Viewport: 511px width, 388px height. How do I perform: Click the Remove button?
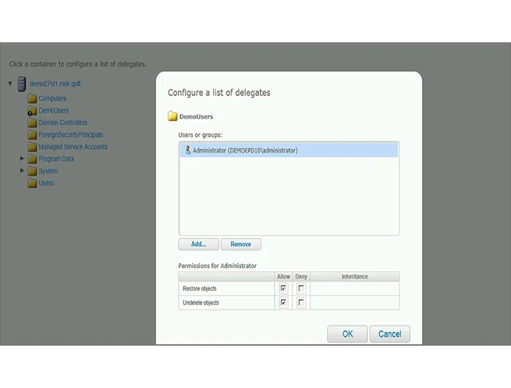tap(241, 244)
